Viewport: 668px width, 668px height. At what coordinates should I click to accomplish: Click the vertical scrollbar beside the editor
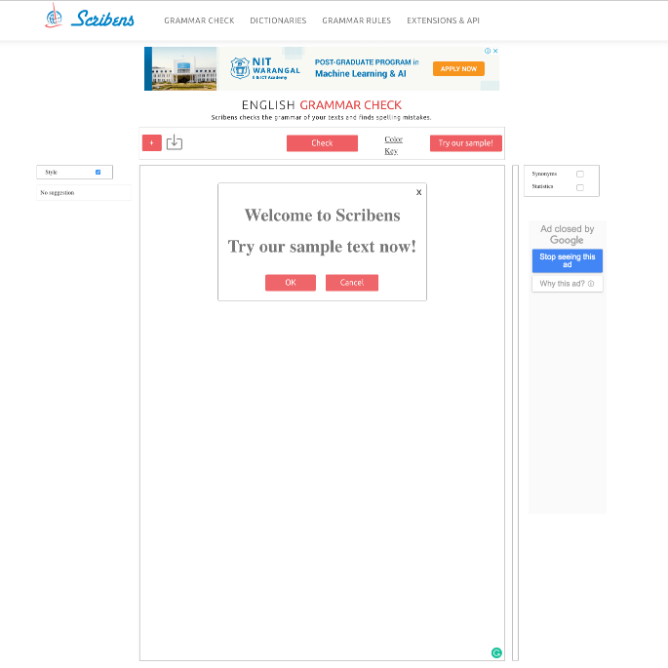click(515, 410)
